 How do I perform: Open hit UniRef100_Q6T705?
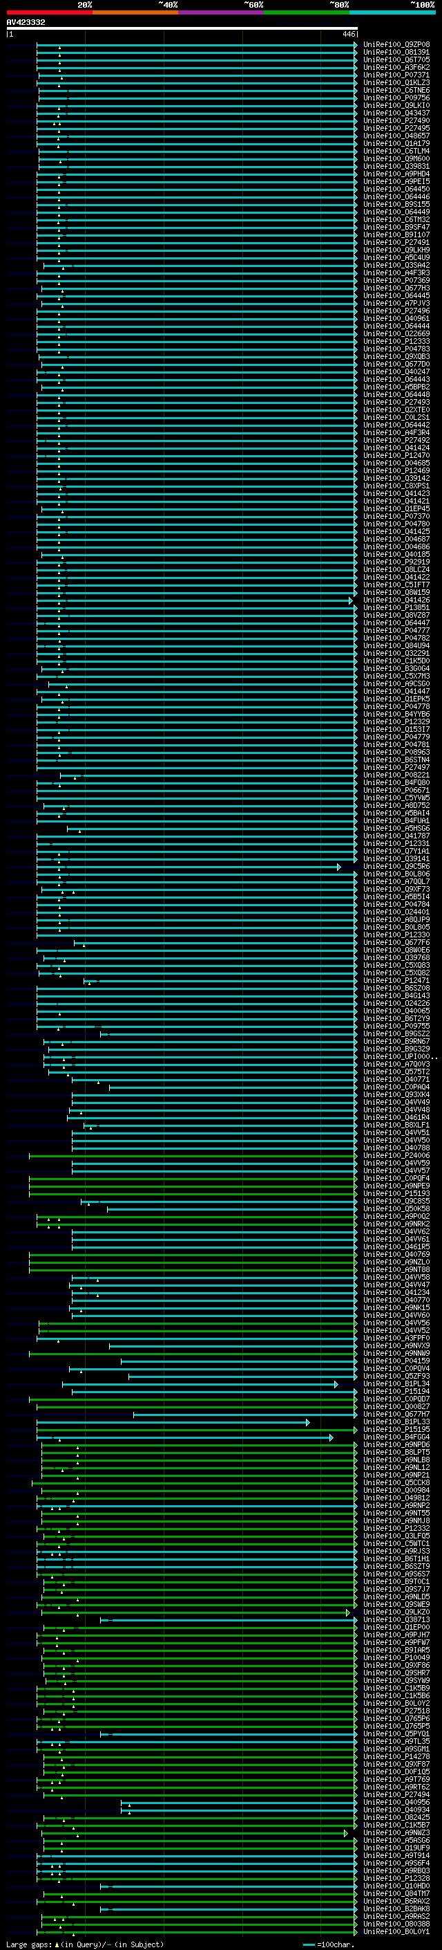[396, 59]
